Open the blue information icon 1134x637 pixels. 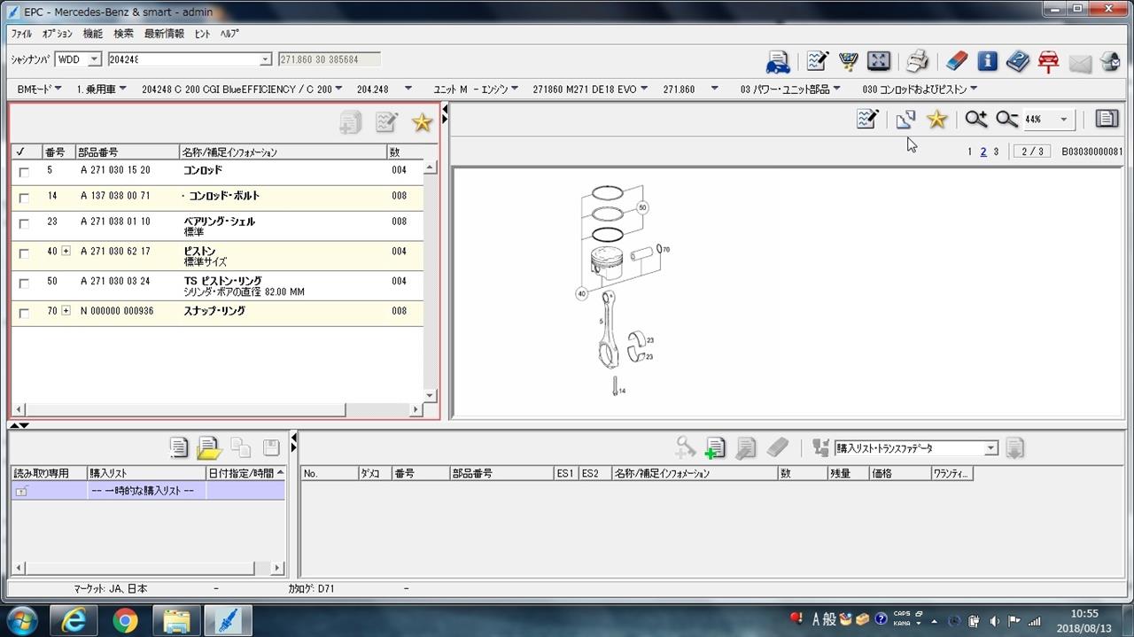(x=988, y=61)
